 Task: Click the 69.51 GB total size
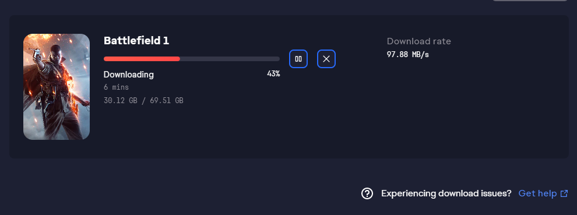[x=166, y=100]
